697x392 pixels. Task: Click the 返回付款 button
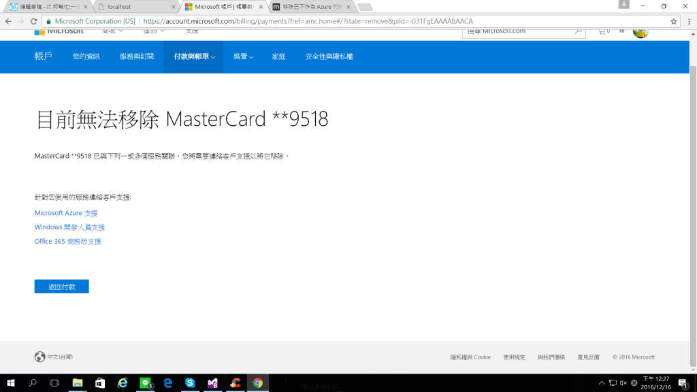click(x=62, y=287)
